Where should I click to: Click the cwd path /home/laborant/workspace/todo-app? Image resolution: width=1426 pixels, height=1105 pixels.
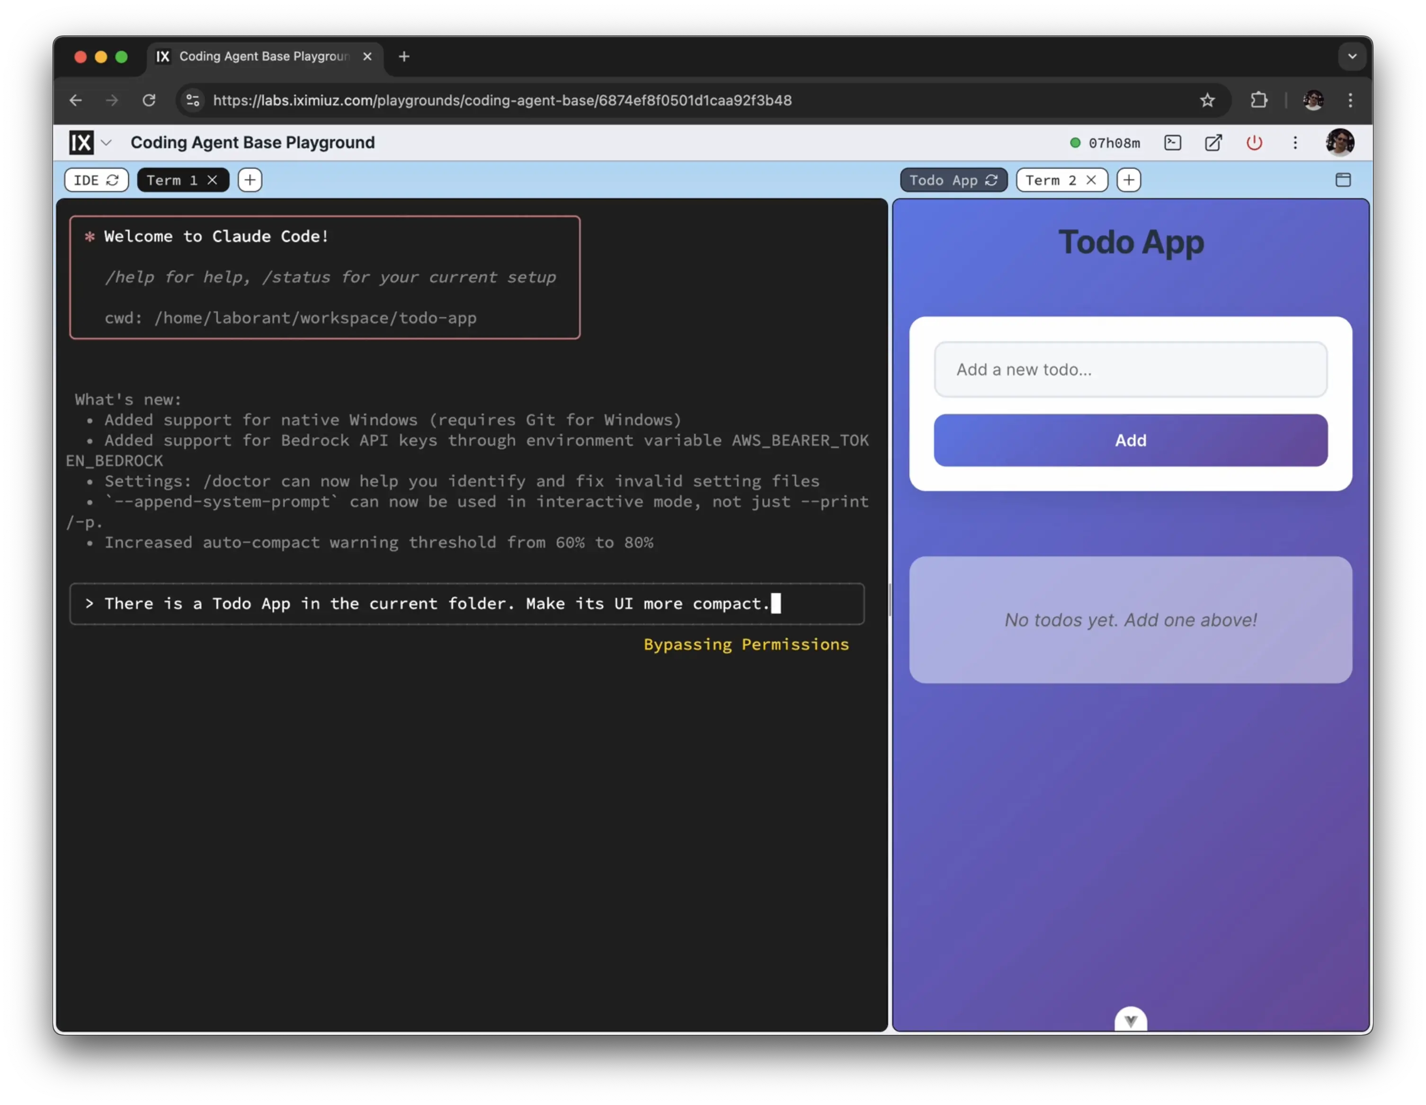click(315, 318)
